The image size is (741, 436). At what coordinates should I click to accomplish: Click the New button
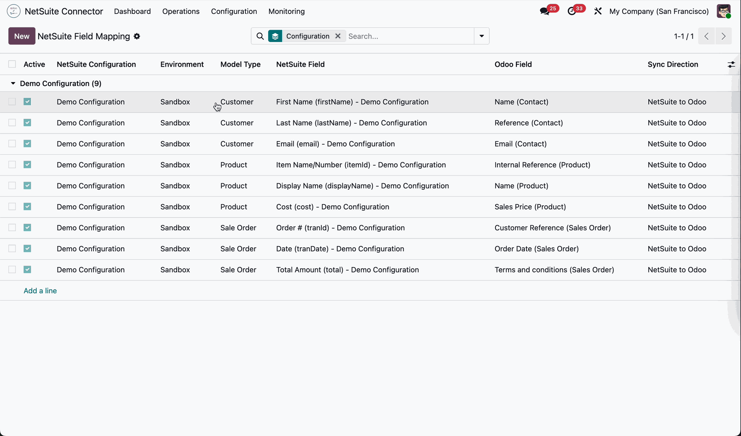pos(22,36)
